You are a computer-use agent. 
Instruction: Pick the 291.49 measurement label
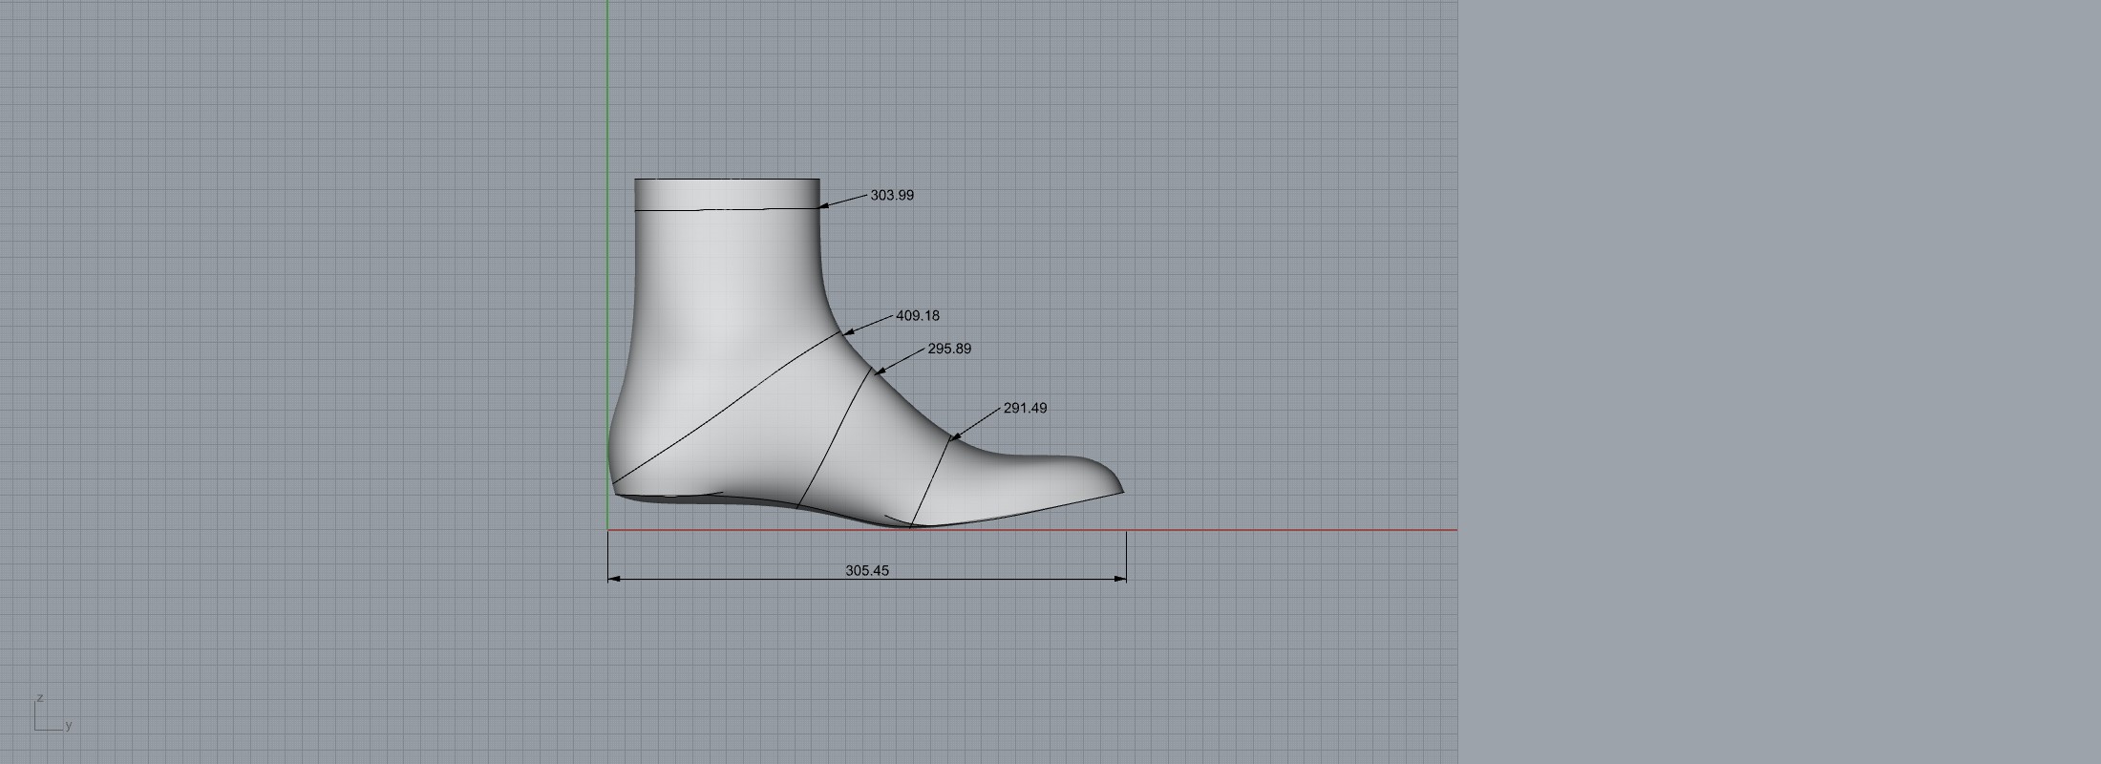(1025, 408)
